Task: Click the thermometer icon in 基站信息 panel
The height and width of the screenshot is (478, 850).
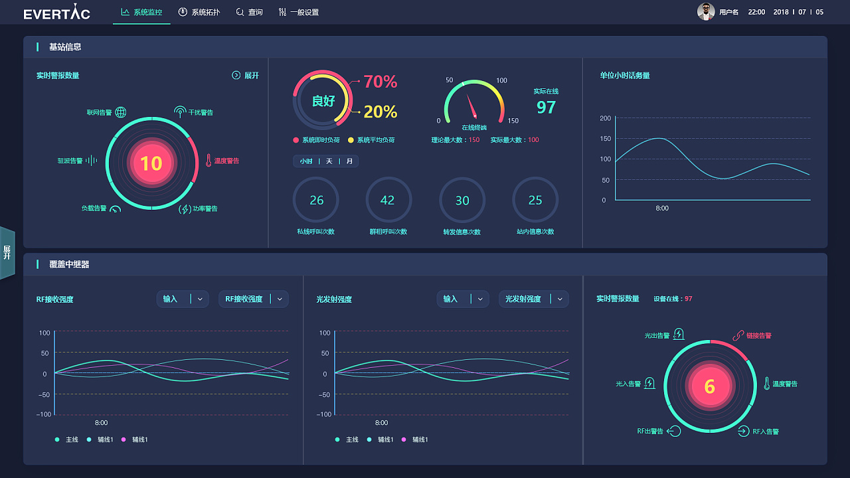Action: coord(208,161)
